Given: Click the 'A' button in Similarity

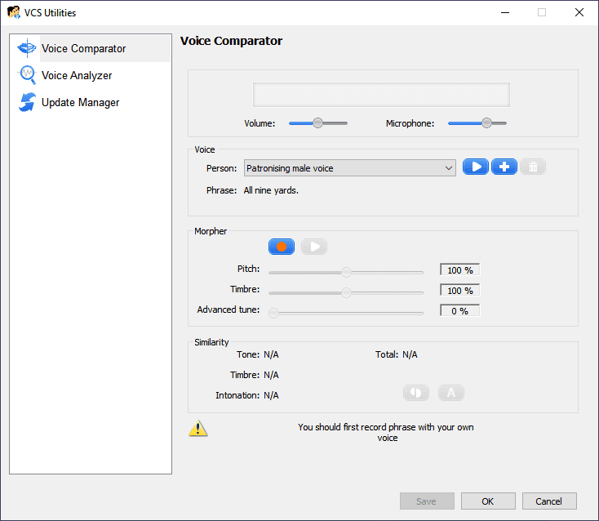Looking at the screenshot, I should click(x=451, y=393).
